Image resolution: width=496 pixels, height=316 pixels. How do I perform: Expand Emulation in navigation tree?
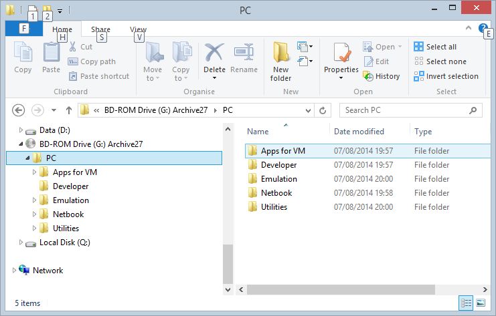click(34, 200)
